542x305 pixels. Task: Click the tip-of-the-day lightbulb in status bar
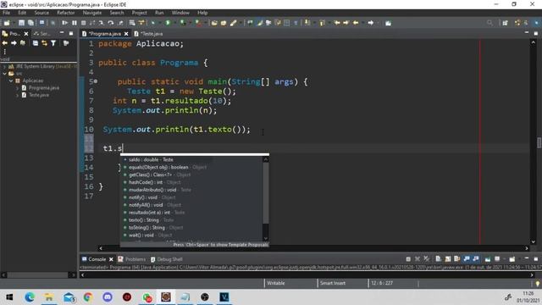(538, 284)
